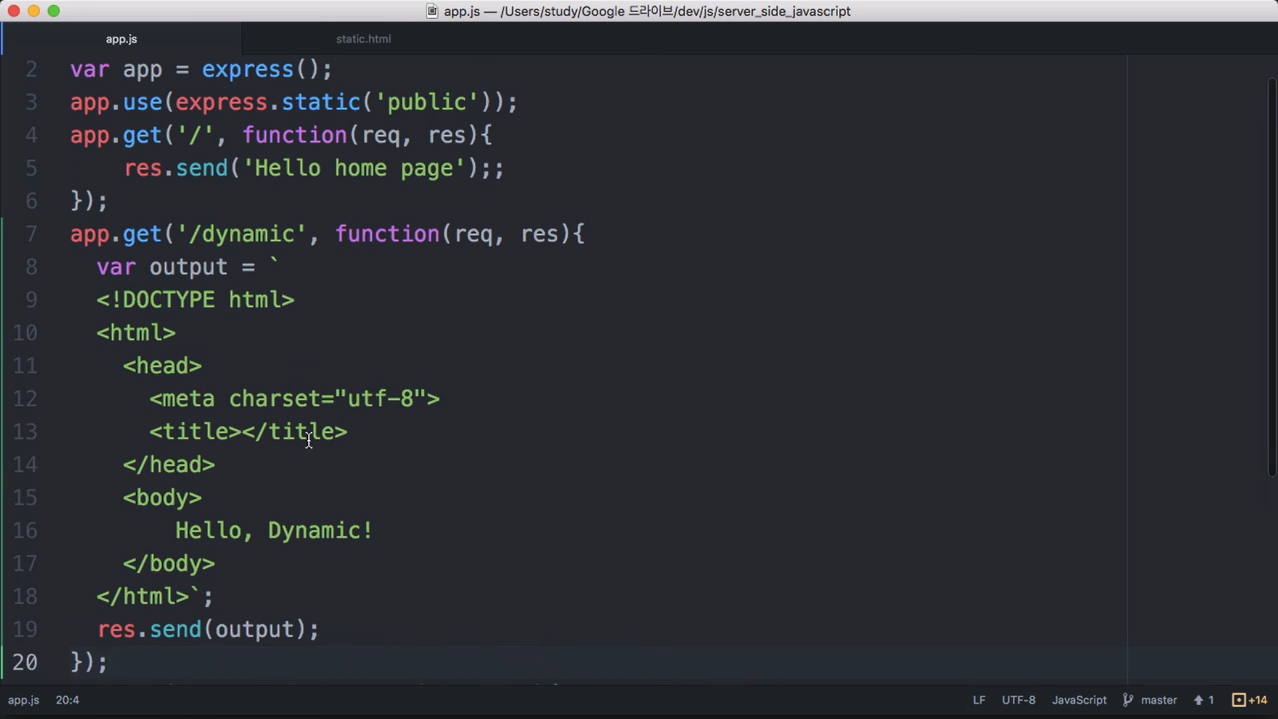The width and height of the screenshot is (1278, 719).
Task: Click 'Hello home page' string on line 5
Action: tap(353, 168)
